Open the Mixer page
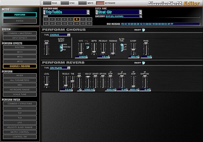203x142 pixels. pyautogui.click(x=20, y=76)
